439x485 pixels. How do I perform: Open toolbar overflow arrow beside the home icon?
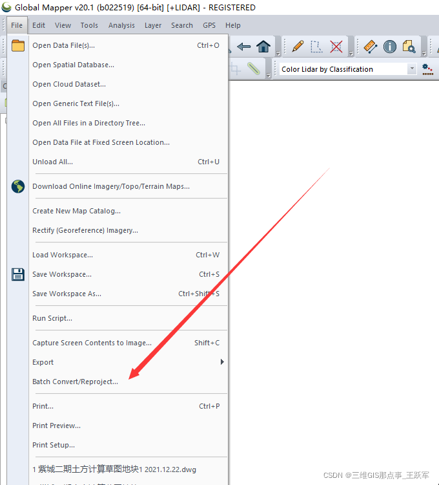pyautogui.click(x=278, y=53)
